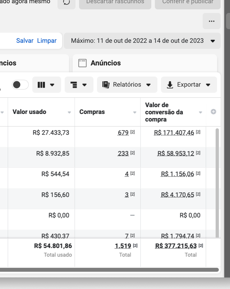The height and width of the screenshot is (289, 230).
Task: Click the refresh icon button
Action: click(x=66, y=2)
